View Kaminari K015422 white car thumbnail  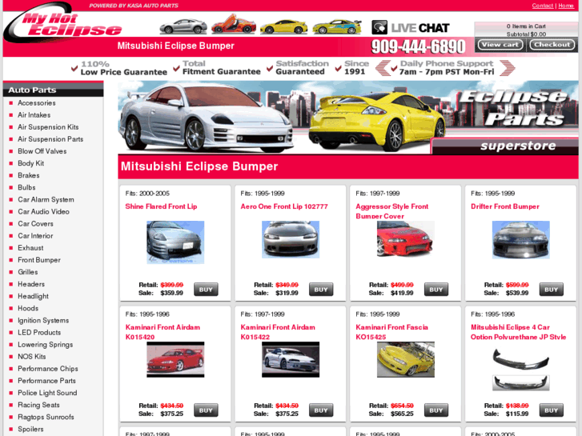click(x=291, y=359)
